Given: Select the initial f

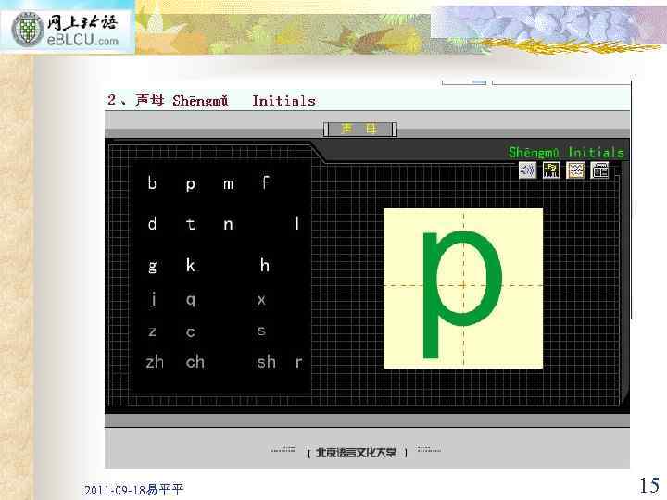Looking at the screenshot, I should point(265,182).
